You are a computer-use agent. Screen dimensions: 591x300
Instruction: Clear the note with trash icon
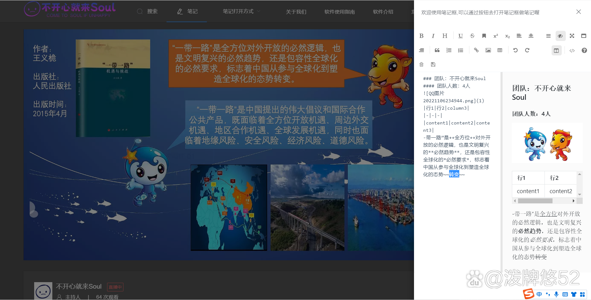(421, 64)
